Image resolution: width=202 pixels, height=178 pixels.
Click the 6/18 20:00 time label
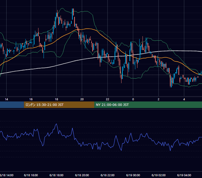82,175
